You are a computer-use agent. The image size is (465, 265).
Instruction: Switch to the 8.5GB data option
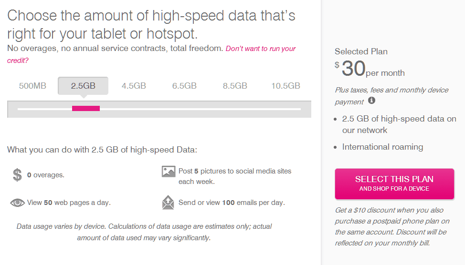(x=235, y=86)
